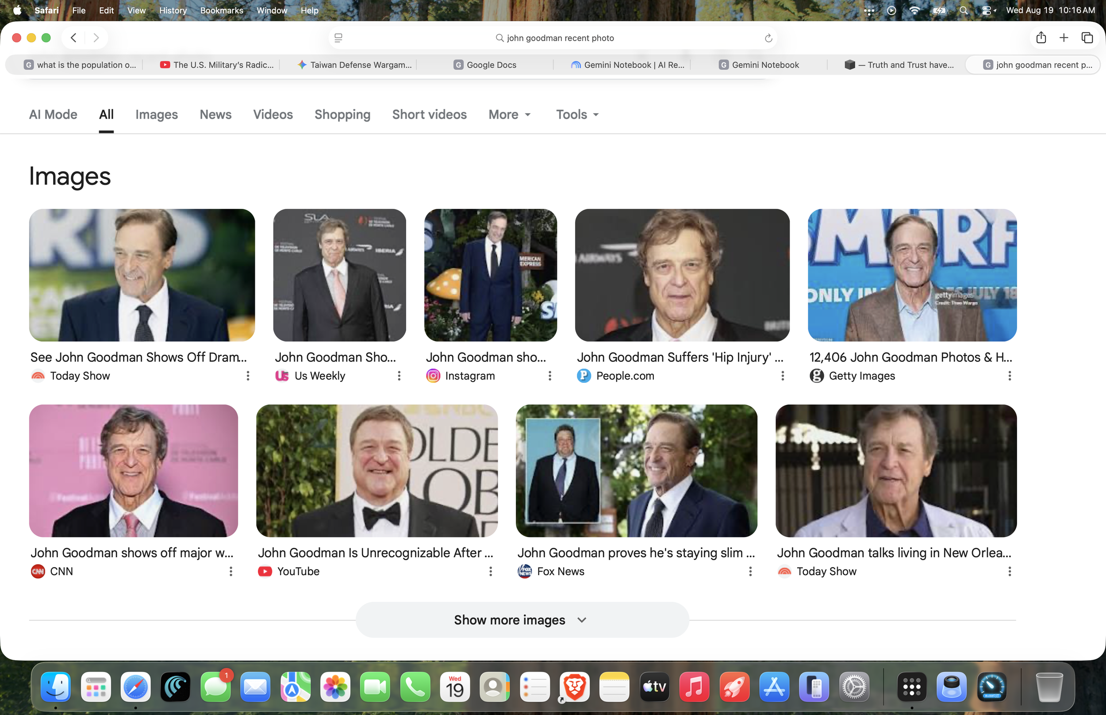The width and height of the screenshot is (1106, 715).
Task: Switch to the Images search tab
Action: [x=157, y=115]
